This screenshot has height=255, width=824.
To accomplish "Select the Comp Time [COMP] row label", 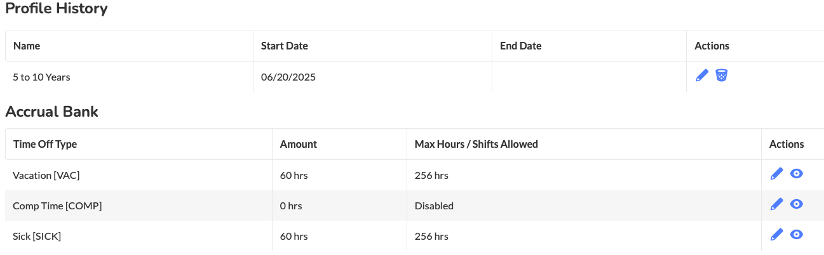I will click(57, 206).
